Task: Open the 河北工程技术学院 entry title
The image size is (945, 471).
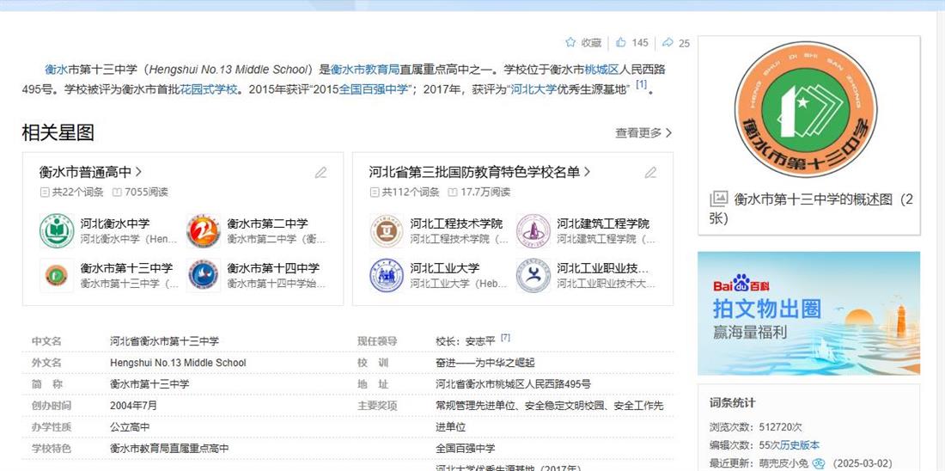Action: click(456, 223)
